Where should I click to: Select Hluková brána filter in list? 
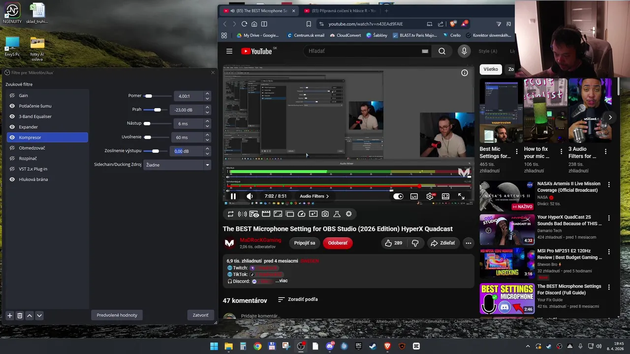48,179
